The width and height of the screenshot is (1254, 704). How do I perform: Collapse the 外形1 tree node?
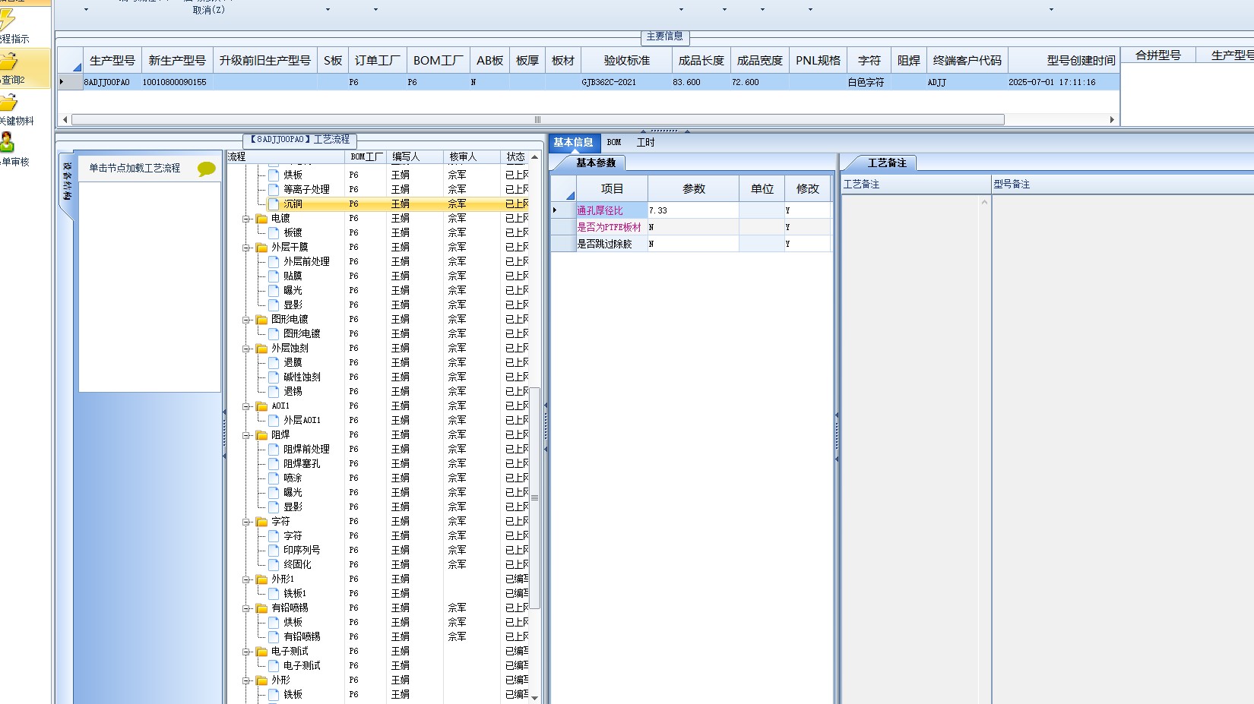coord(246,579)
